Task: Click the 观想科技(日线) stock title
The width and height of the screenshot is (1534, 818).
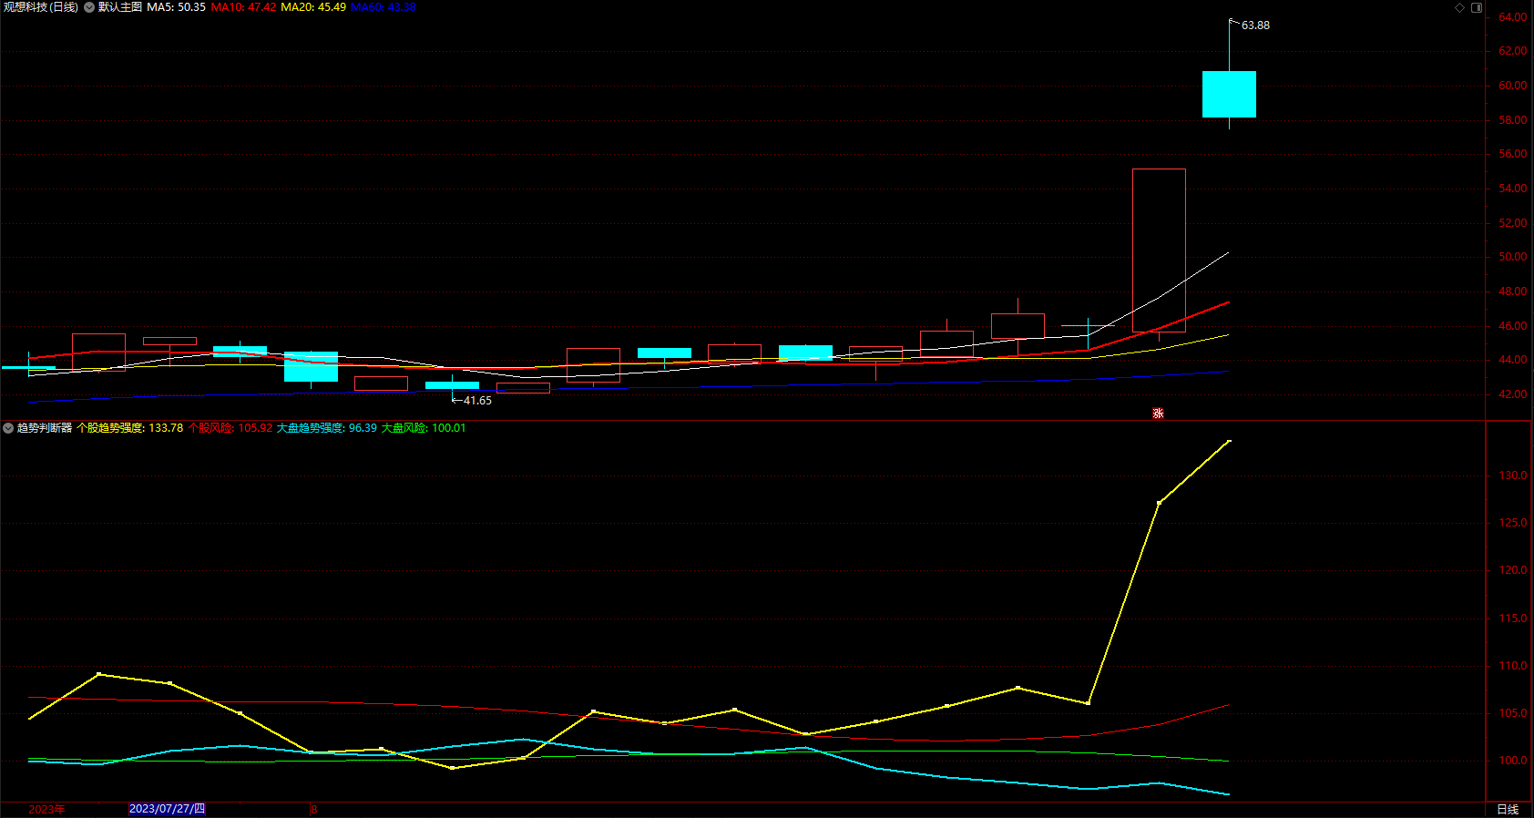Action: click(x=40, y=7)
